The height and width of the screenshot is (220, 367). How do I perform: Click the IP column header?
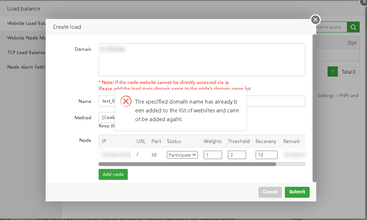tap(104, 141)
